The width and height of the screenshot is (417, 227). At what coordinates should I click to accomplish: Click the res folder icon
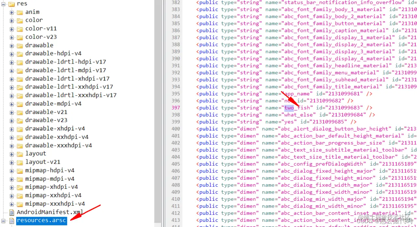click(x=11, y=4)
